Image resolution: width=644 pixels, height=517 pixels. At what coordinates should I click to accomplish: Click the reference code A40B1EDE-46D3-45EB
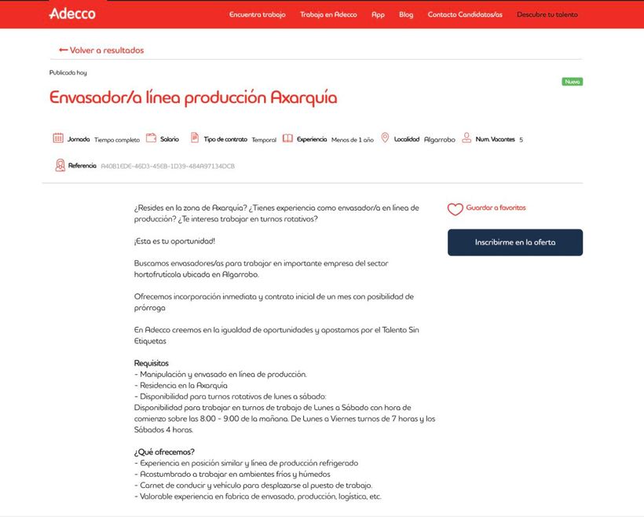[167, 166]
